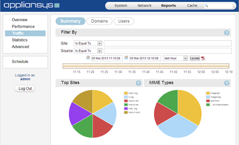This screenshot has width=239, height=145.
Task: Click the text/html legend swatch
Action: pyautogui.click(x=208, y=101)
